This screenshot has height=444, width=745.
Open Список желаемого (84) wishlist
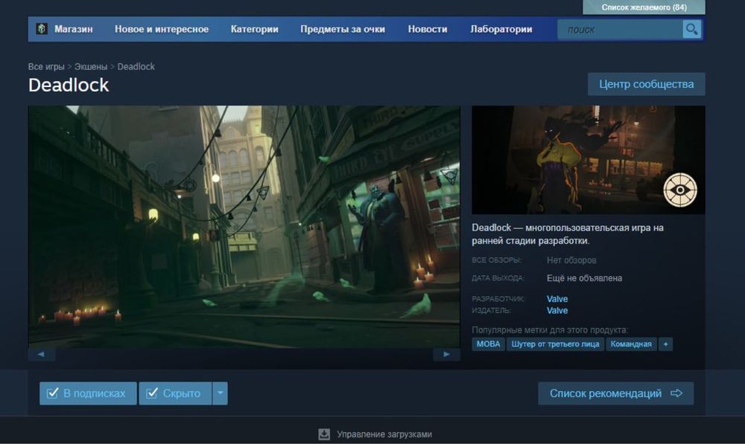coord(644,7)
